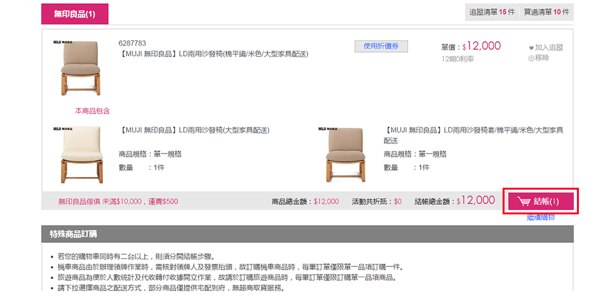Screen dimensions: 610x300
Task: Click the heart icon beside 加入追蹤
Action: click(531, 48)
